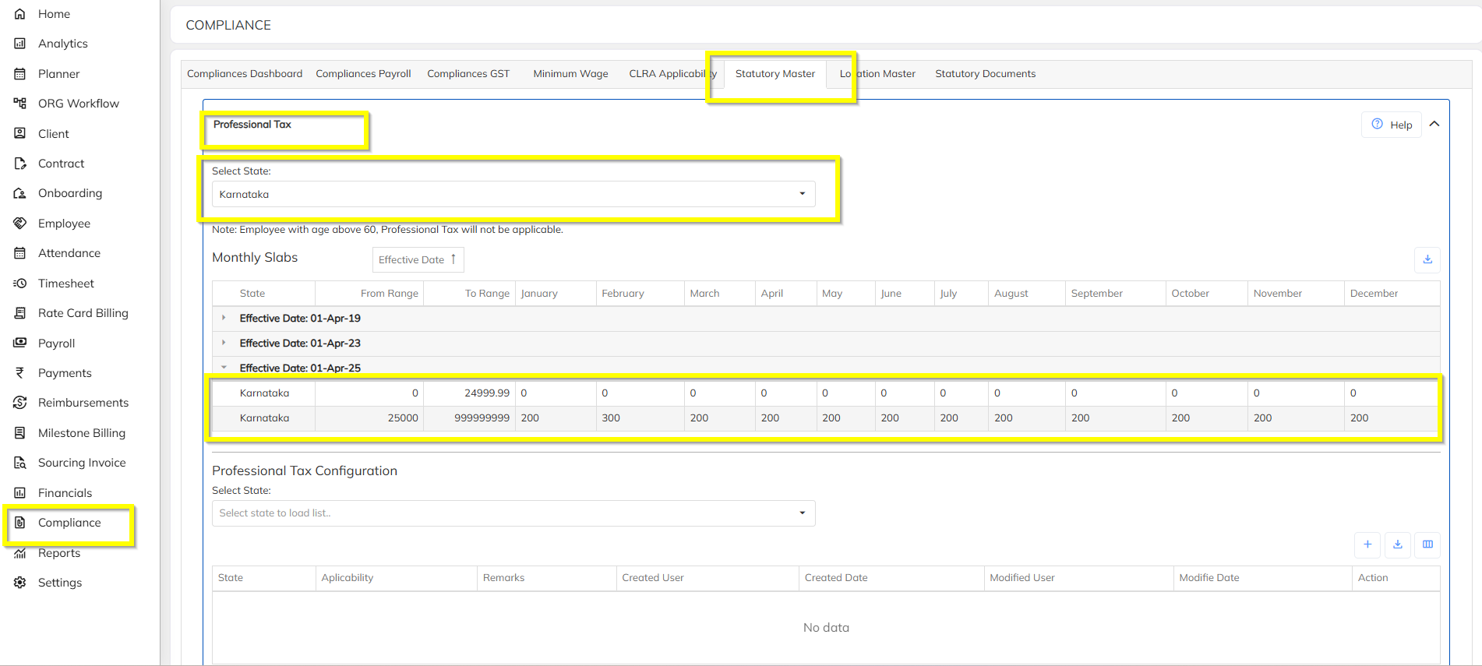This screenshot has width=1482, height=666.
Task: Click the Compliance sidebar icon
Action: click(20, 523)
